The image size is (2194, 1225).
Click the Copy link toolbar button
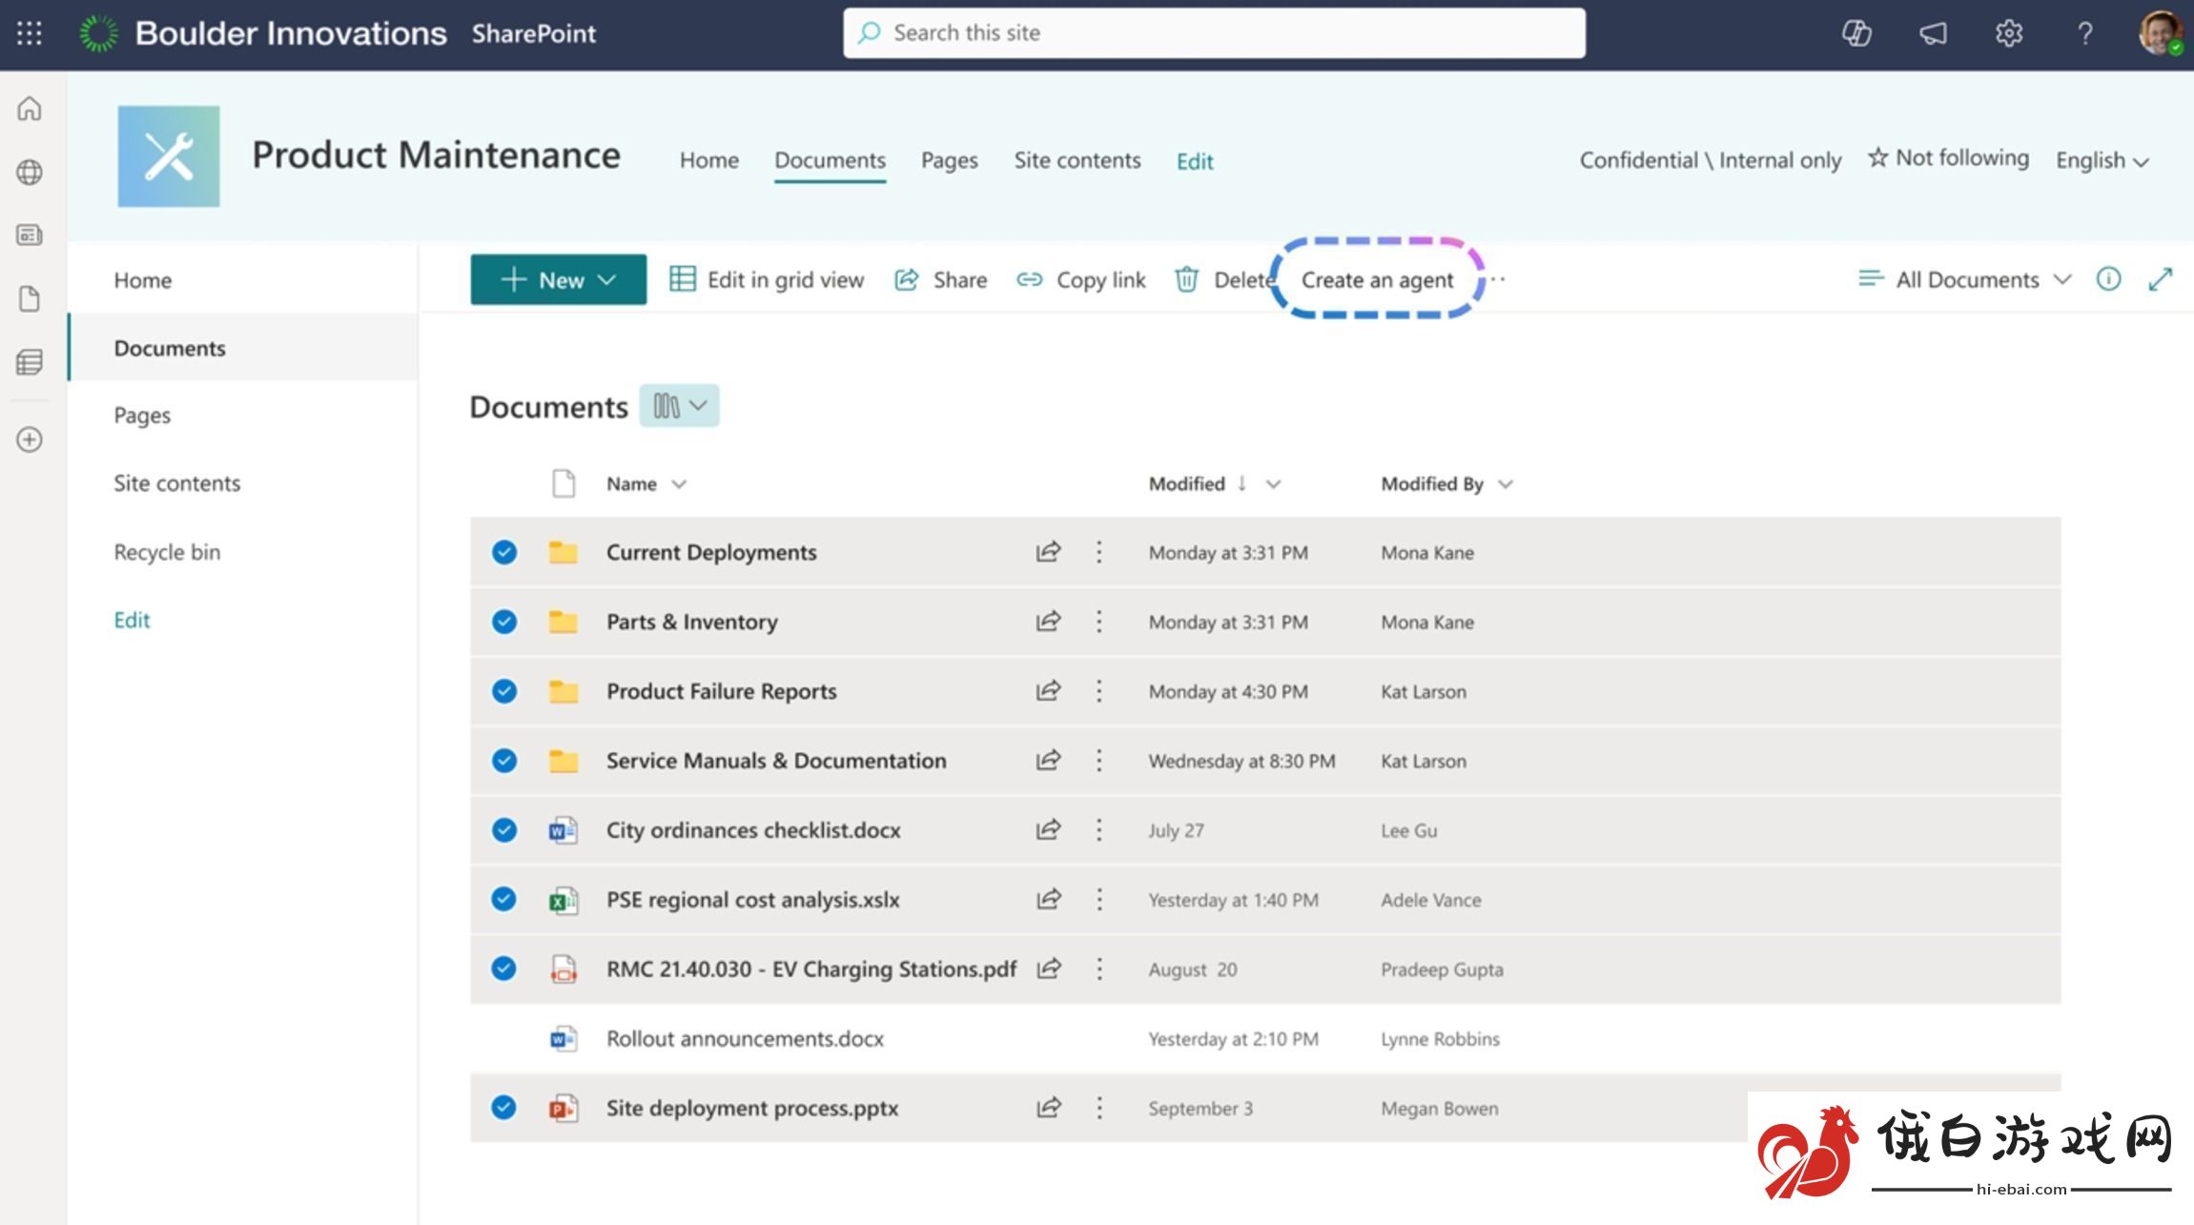pyautogui.click(x=1080, y=279)
